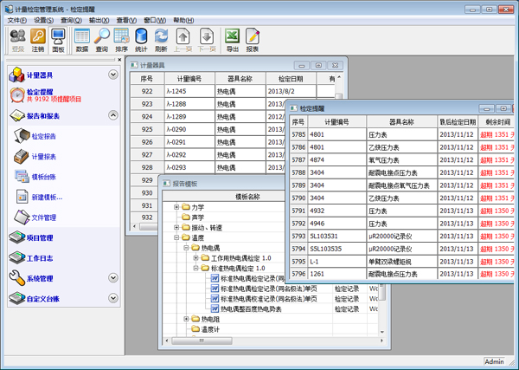Collapse the 温度 folder tree node
The width and height of the screenshot is (519, 370).
pyautogui.click(x=176, y=237)
